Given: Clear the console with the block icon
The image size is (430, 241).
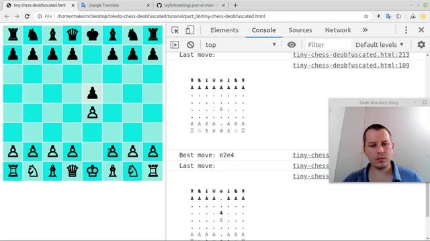Looking at the screenshot, I should [x=190, y=45].
